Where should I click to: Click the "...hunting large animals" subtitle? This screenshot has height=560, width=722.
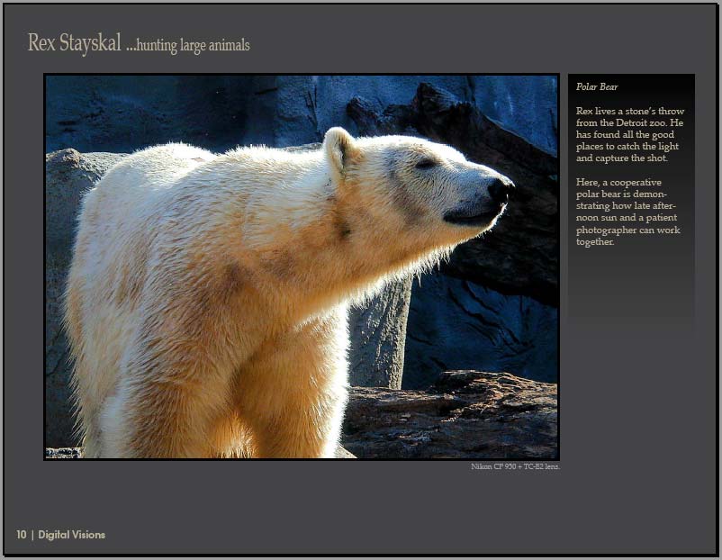188,45
